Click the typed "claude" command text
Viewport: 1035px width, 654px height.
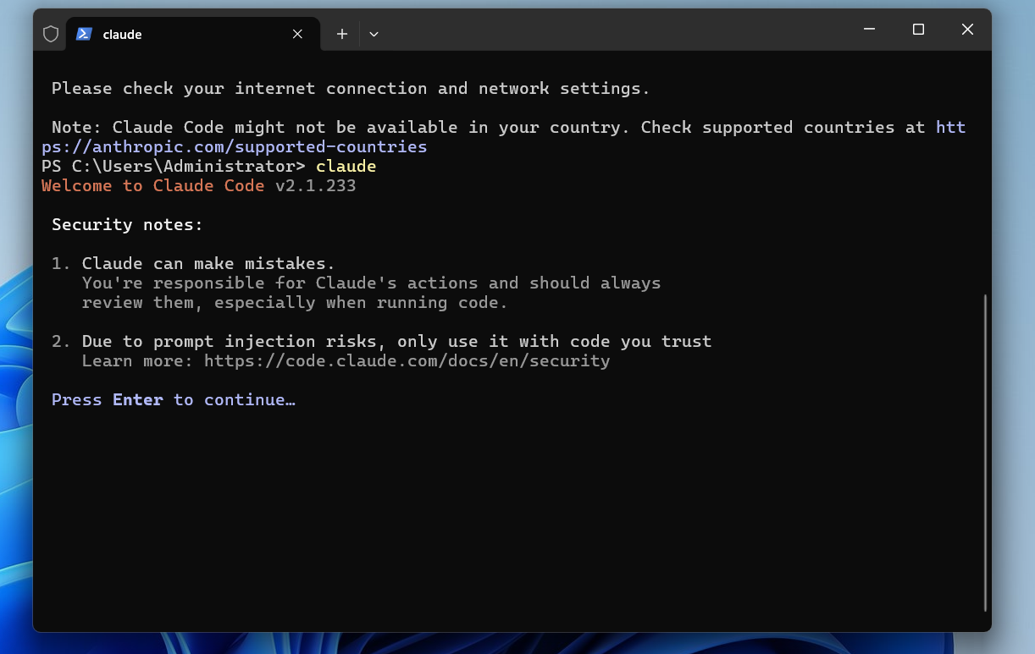346,166
